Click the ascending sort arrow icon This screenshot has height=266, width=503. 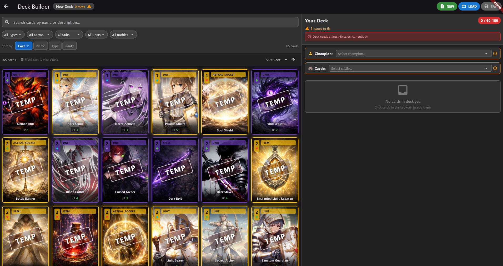[x=293, y=60]
